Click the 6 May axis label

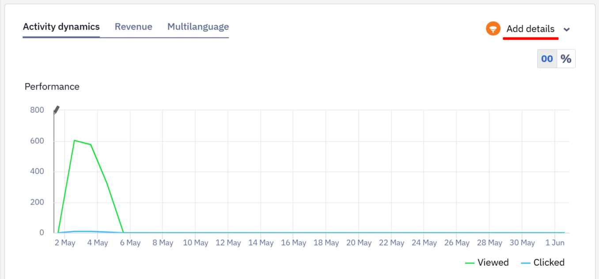point(130,243)
